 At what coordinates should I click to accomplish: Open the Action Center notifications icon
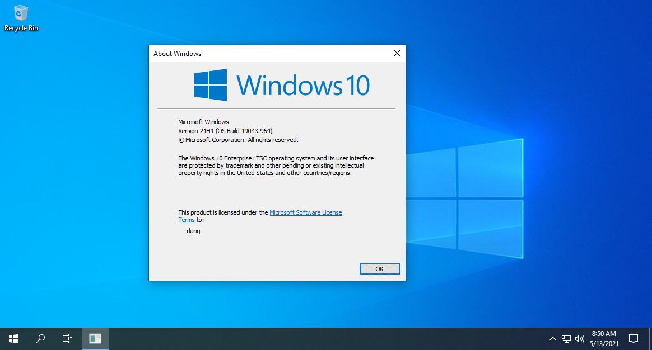[634, 339]
